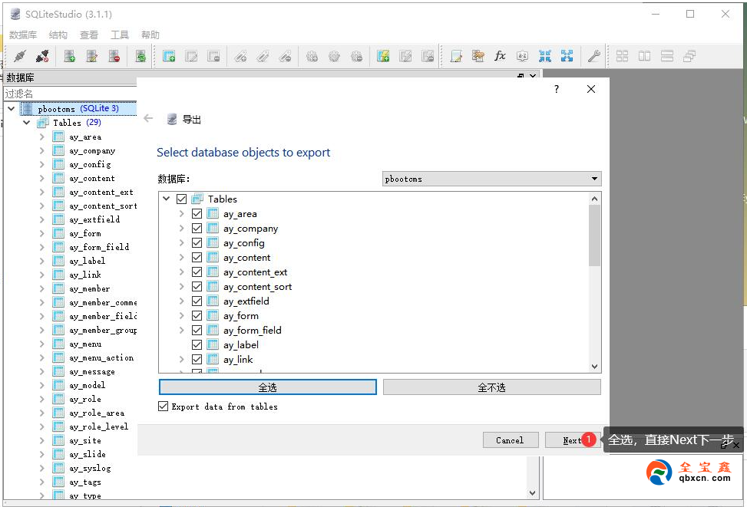The height and width of the screenshot is (507, 747).
Task: Open the 查看 menu
Action: click(x=88, y=35)
